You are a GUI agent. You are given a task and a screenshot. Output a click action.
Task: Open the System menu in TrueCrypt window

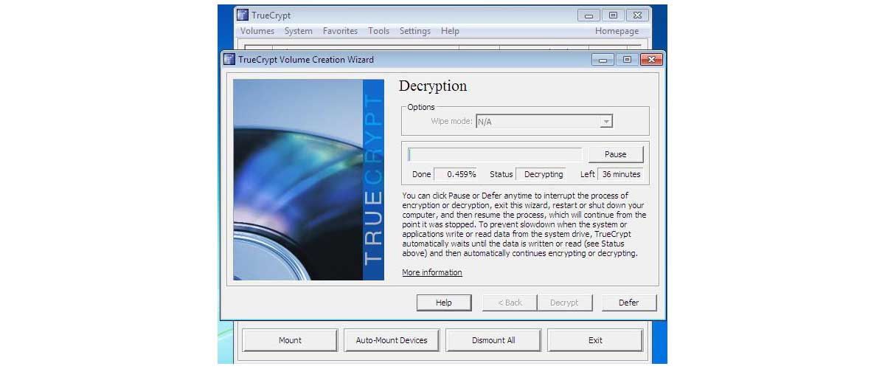tap(299, 31)
